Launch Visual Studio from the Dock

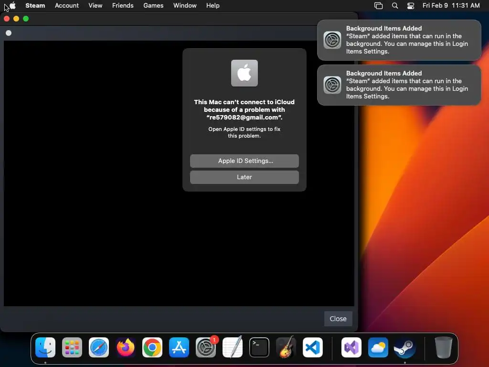[351, 347]
